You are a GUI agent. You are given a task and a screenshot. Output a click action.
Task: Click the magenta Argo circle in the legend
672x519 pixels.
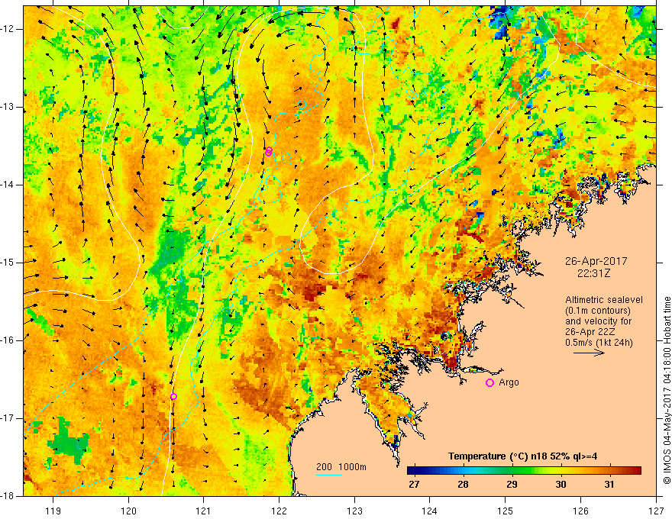489,383
